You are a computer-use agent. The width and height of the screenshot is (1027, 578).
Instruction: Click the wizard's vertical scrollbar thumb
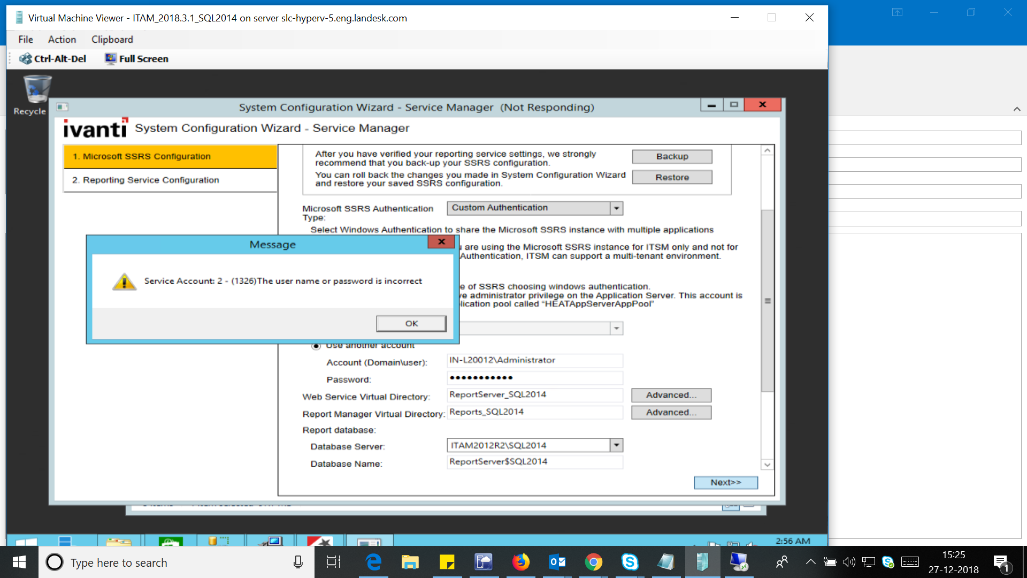pos(767,301)
